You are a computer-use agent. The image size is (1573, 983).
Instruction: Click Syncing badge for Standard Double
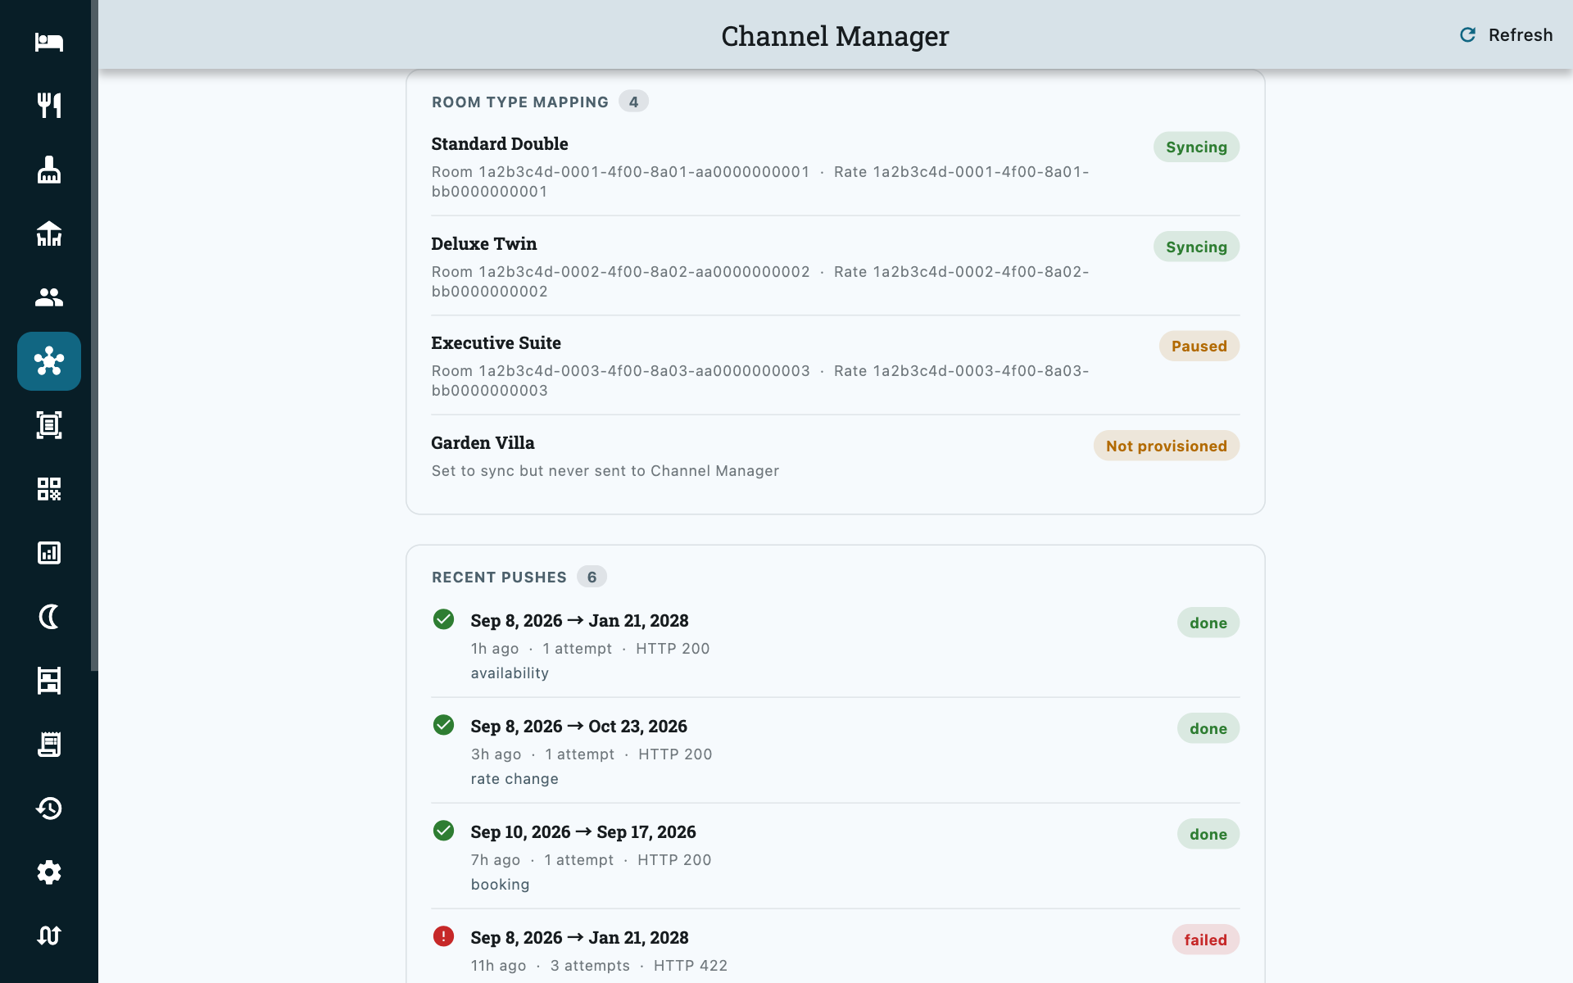(x=1196, y=147)
